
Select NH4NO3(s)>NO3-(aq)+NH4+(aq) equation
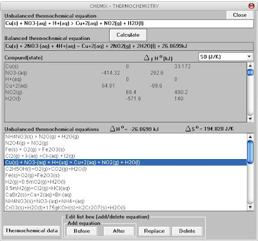(126, 201)
